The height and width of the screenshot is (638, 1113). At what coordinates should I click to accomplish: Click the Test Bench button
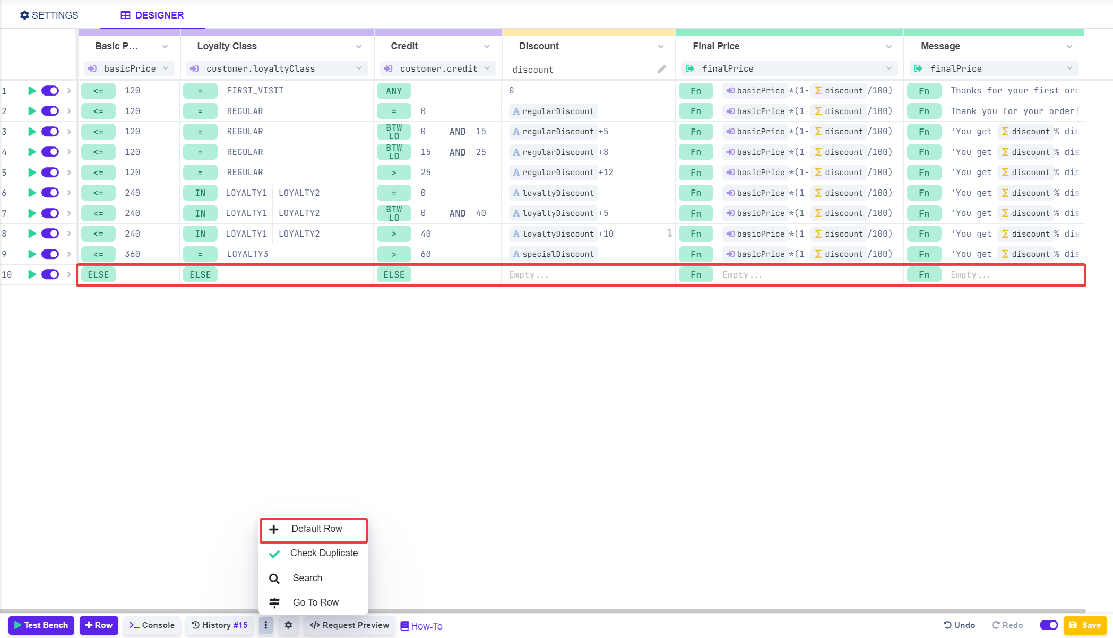[41, 625]
